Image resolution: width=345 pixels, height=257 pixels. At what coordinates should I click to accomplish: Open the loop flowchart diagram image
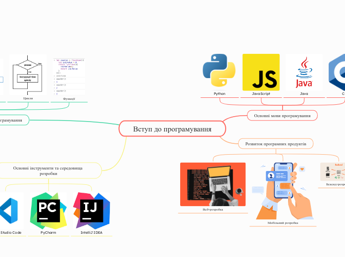[28, 75]
